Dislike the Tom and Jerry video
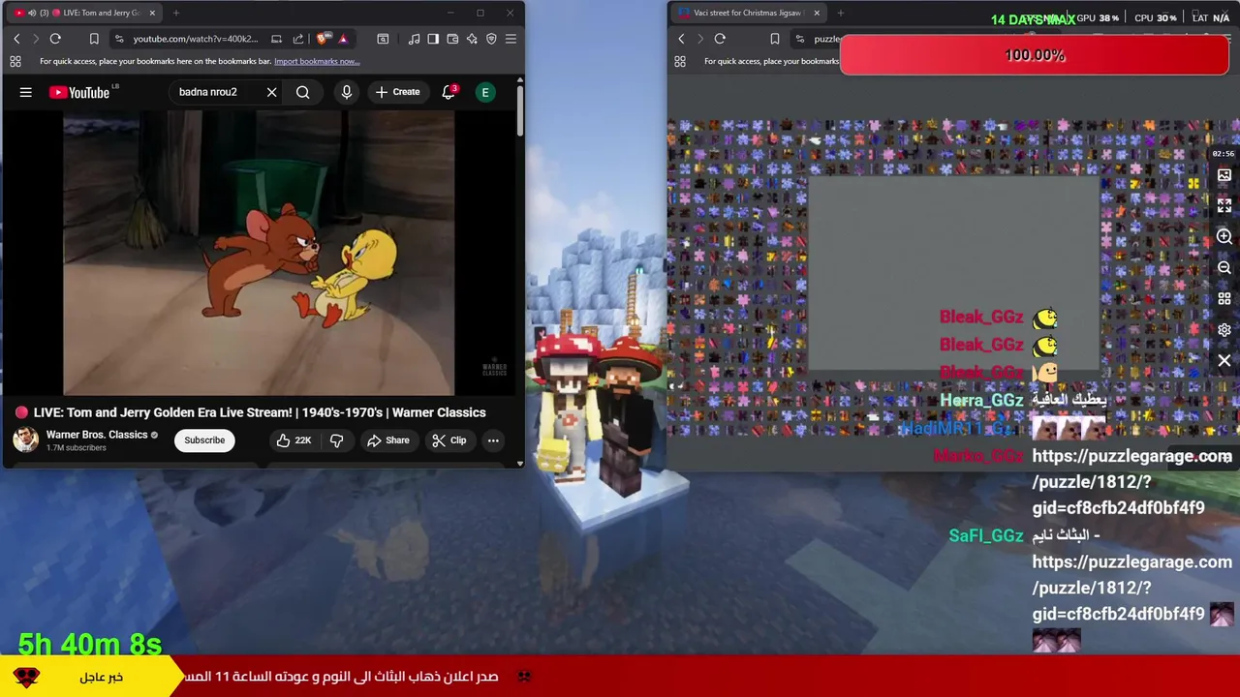The image size is (1240, 697). 336,440
